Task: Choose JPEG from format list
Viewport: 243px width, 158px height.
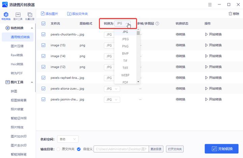Action: click(x=125, y=39)
